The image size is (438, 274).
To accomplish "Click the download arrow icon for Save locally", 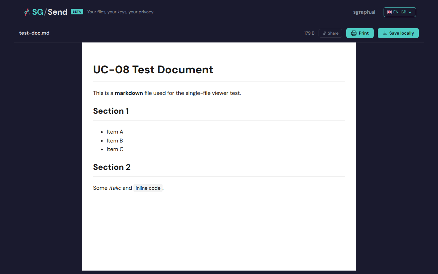I will pos(385,33).
